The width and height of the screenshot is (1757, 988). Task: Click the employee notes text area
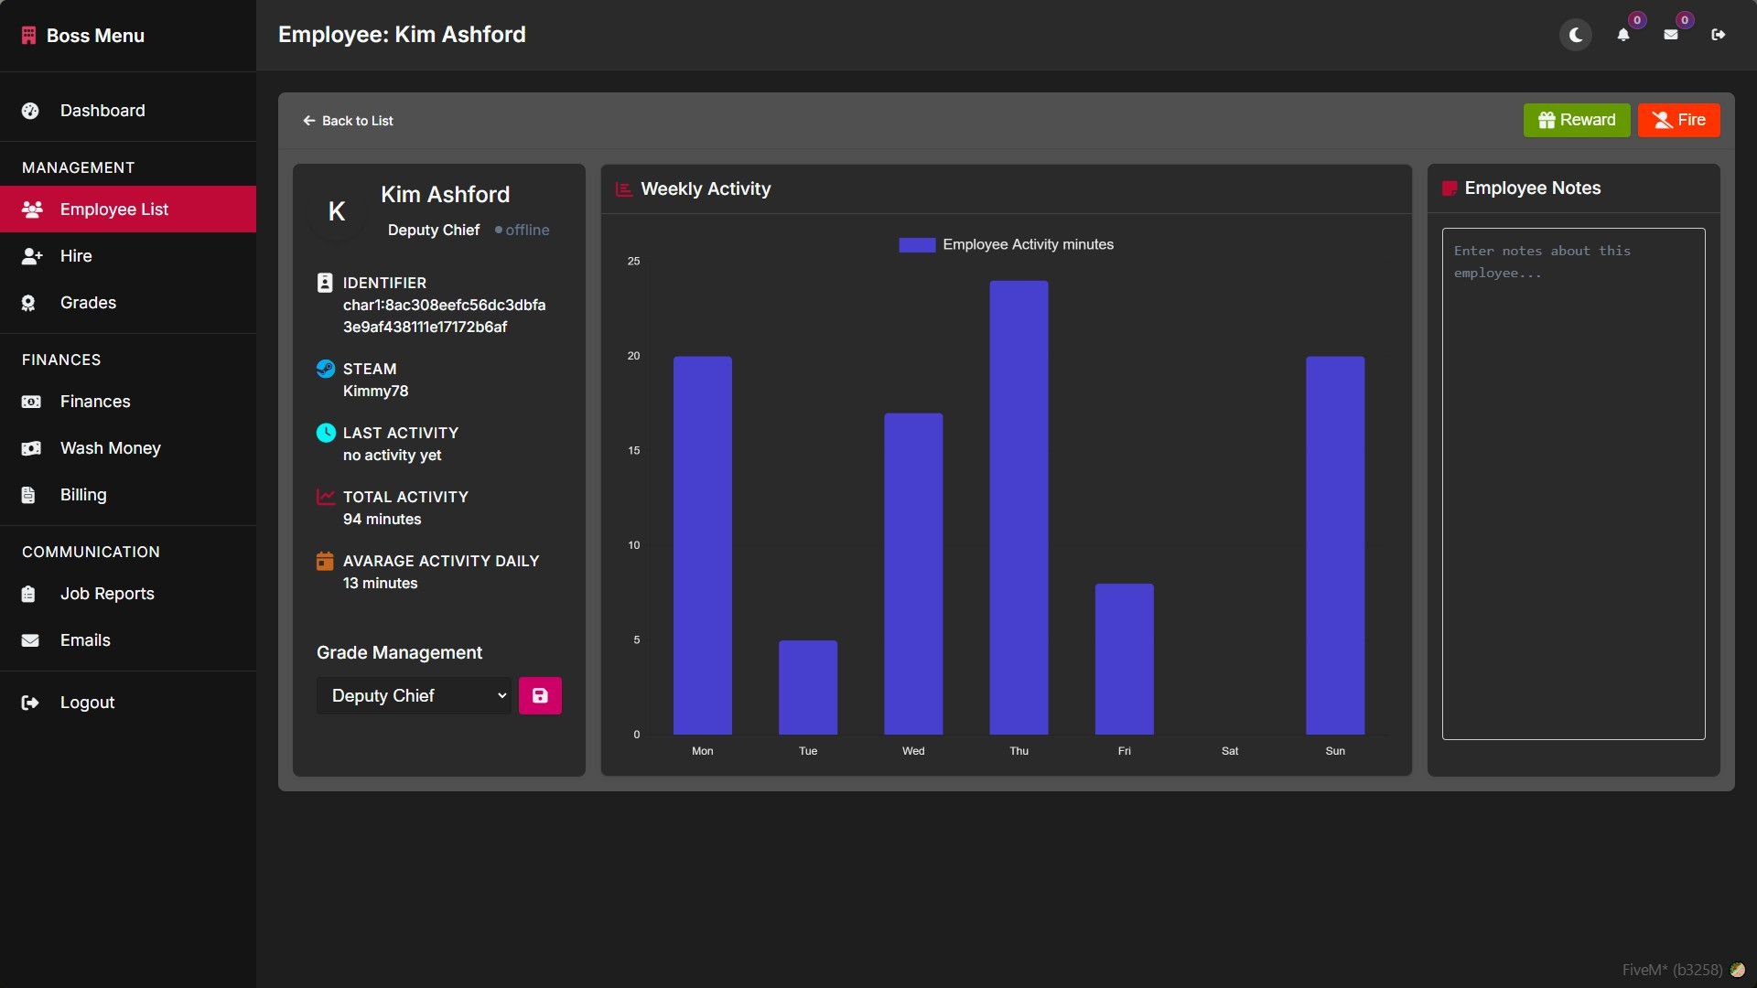pyautogui.click(x=1574, y=484)
